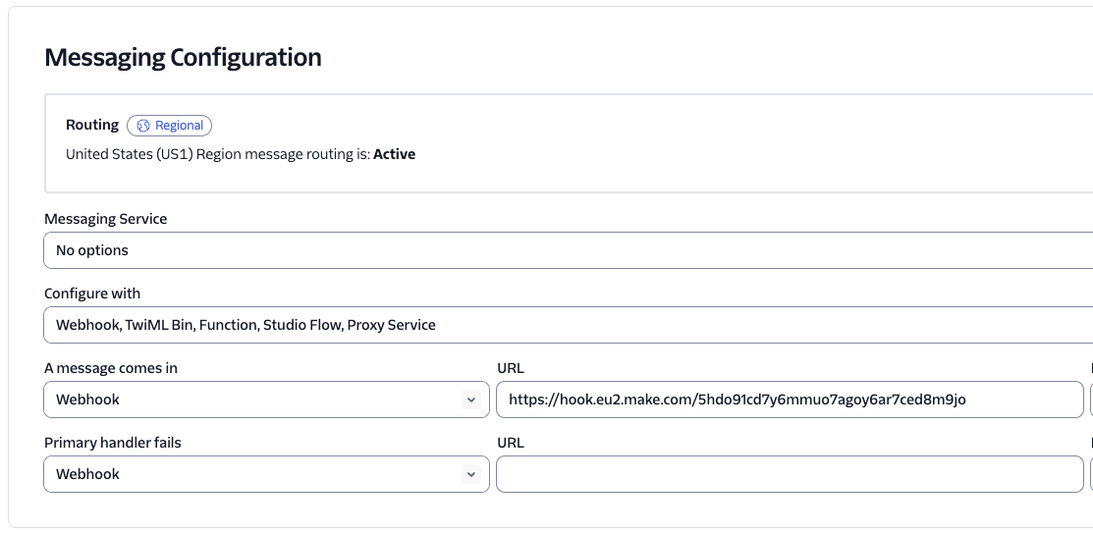Image resolution: width=1093 pixels, height=534 pixels.
Task: Click the chevron icon in the "A message comes in" selector
Action: click(x=471, y=400)
